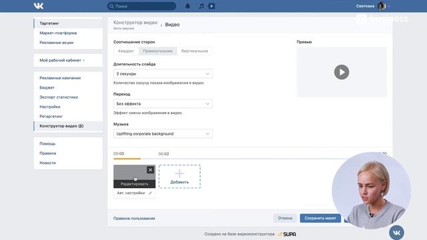Open Бюджет in the sidebar
Viewport: 427px width, 240px height.
pyautogui.click(x=68, y=87)
